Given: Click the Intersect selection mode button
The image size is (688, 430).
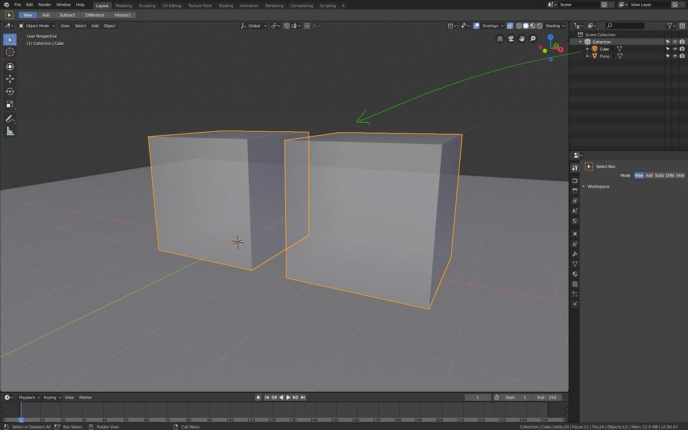Looking at the screenshot, I should [123, 15].
